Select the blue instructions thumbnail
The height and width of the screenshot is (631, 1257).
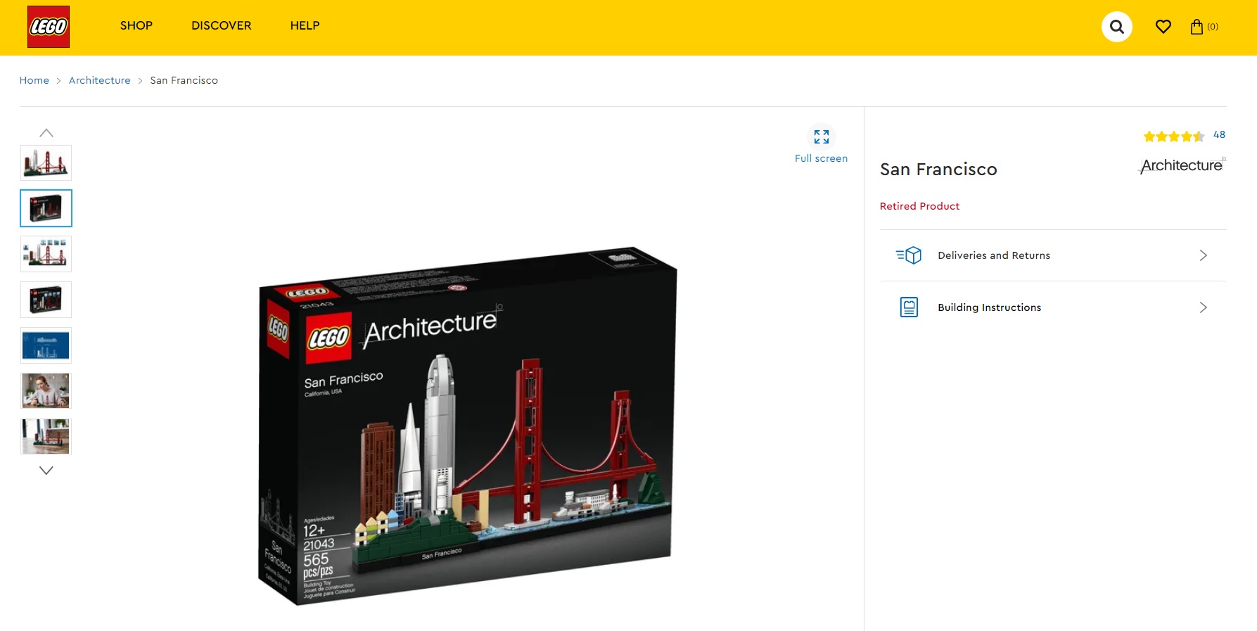[46, 345]
